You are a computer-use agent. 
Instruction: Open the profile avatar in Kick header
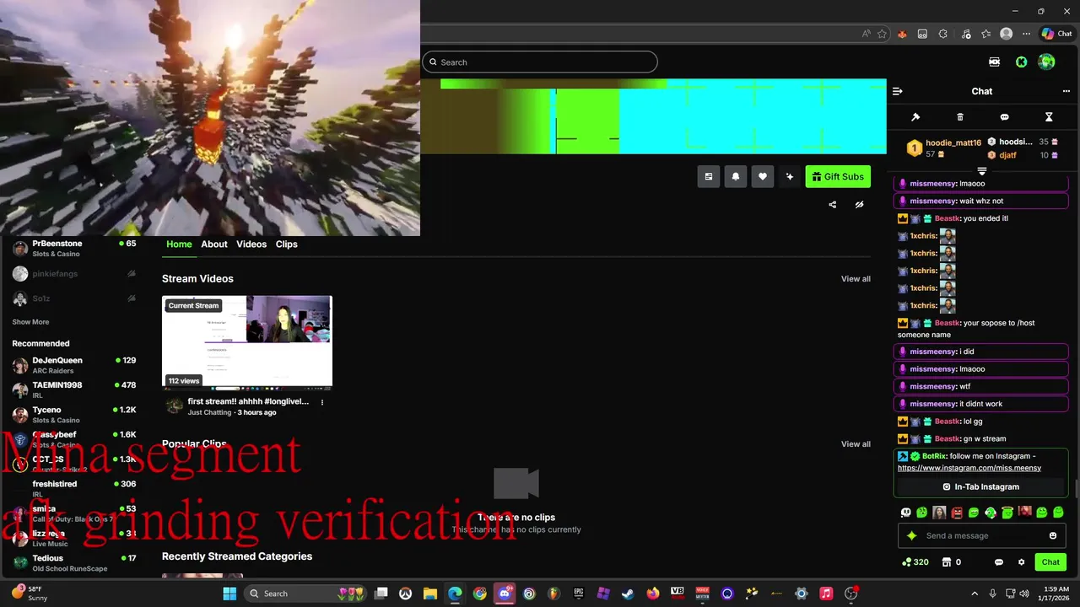pyautogui.click(x=1047, y=62)
